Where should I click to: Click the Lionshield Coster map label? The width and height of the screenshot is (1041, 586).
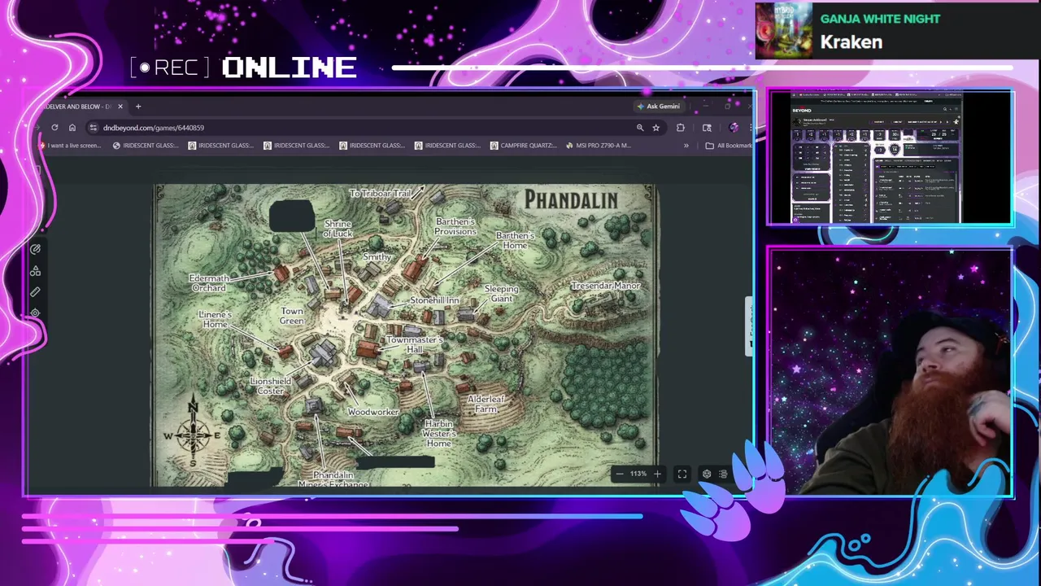(270, 386)
